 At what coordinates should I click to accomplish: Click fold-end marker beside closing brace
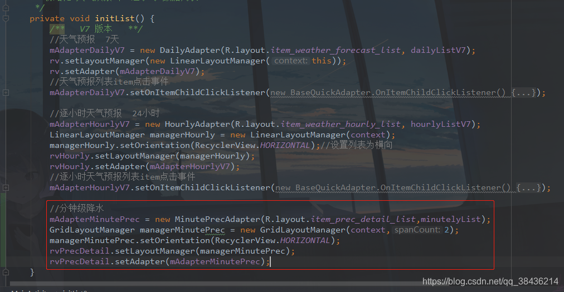click(6, 272)
